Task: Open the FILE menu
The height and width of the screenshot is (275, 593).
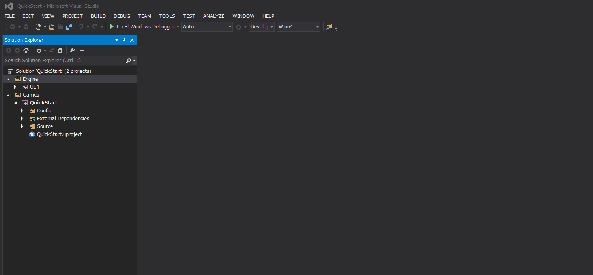Action: pos(9,16)
